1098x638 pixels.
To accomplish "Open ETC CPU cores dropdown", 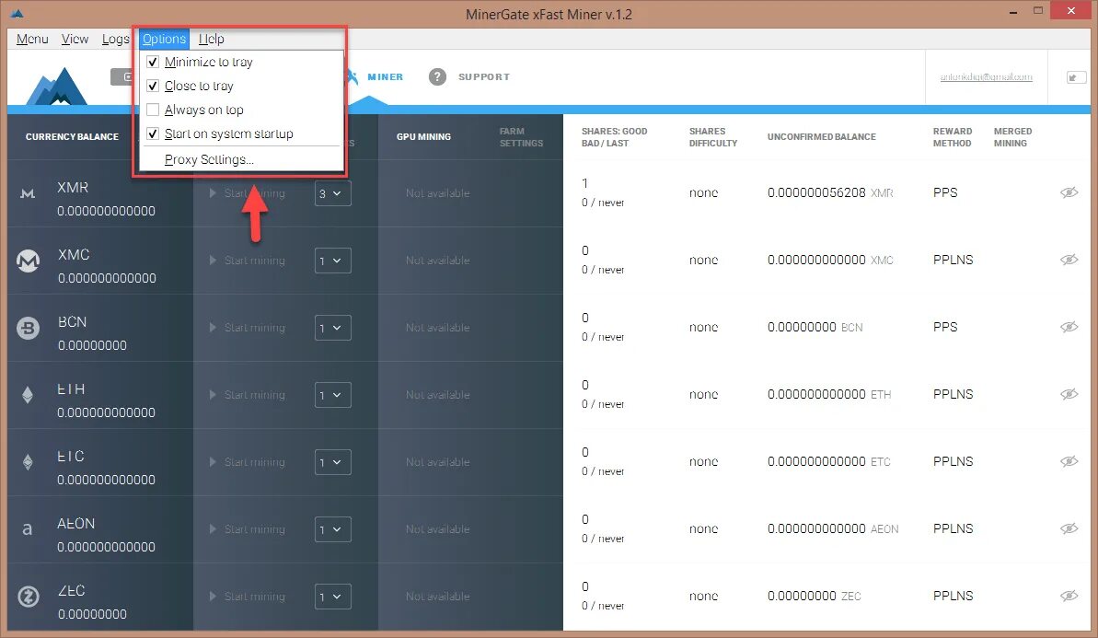I will click(x=332, y=462).
